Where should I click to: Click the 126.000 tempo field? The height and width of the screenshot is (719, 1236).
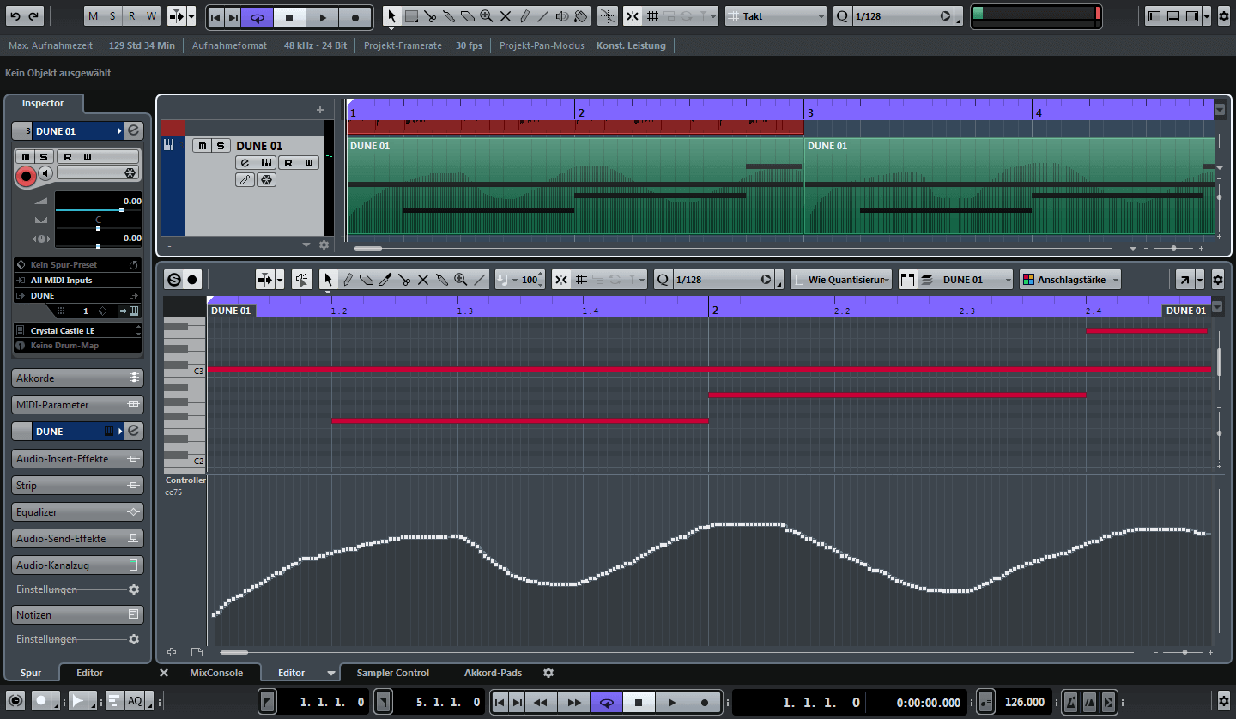pos(1025,702)
